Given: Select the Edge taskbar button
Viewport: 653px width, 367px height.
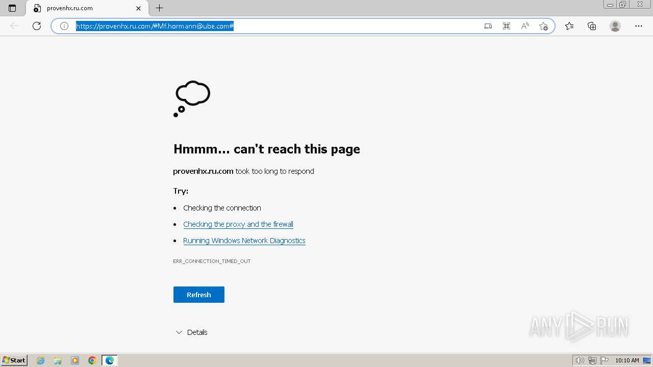Looking at the screenshot, I should pos(110,360).
